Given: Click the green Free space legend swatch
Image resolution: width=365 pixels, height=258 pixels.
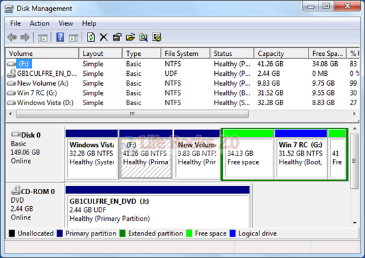Looking at the screenshot, I should pos(189,233).
